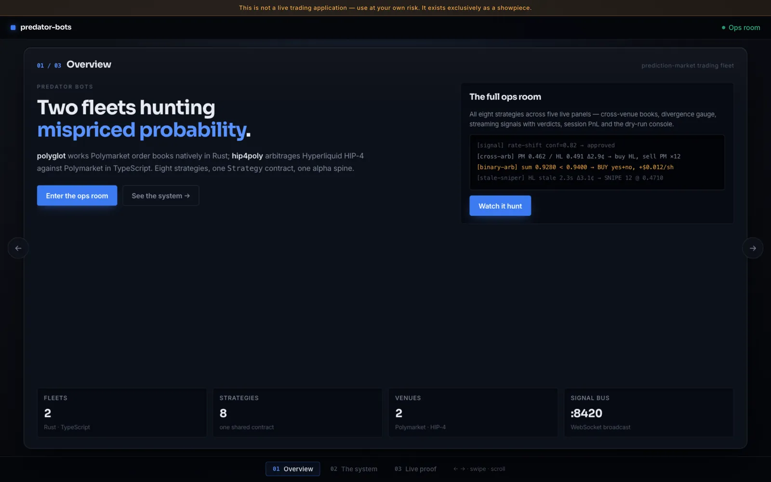
Task: Advance to the next slide with the right arrow
Action: [753, 248]
